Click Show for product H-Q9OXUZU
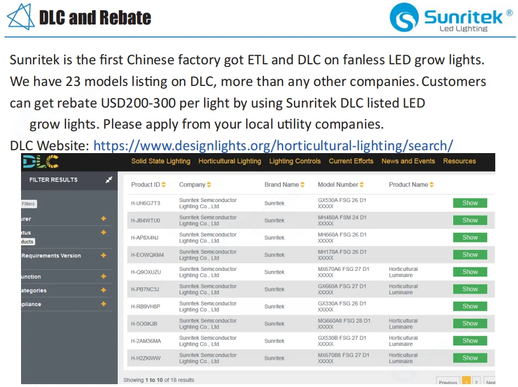Image resolution: width=518 pixels, height=387 pixels. point(470,272)
